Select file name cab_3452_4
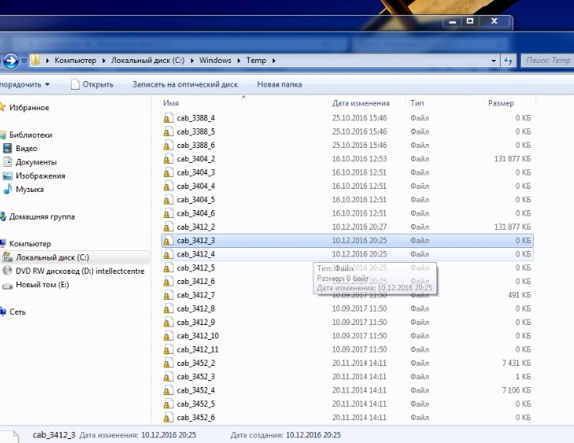Image resolution: width=574 pixels, height=443 pixels. (x=195, y=390)
